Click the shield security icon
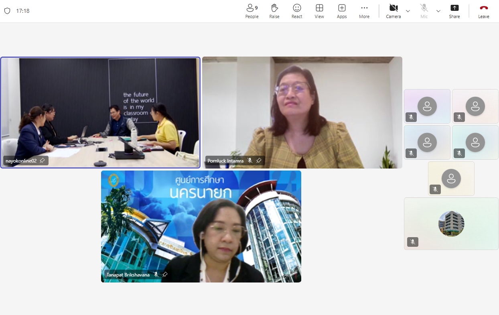This screenshot has width=499, height=315. pos(7,11)
